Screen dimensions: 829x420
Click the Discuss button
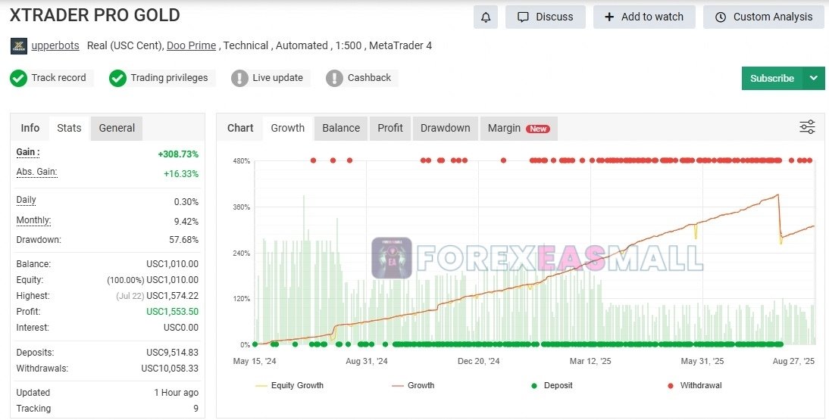545,17
